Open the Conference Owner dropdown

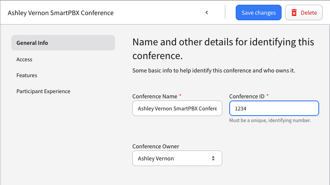click(177, 158)
